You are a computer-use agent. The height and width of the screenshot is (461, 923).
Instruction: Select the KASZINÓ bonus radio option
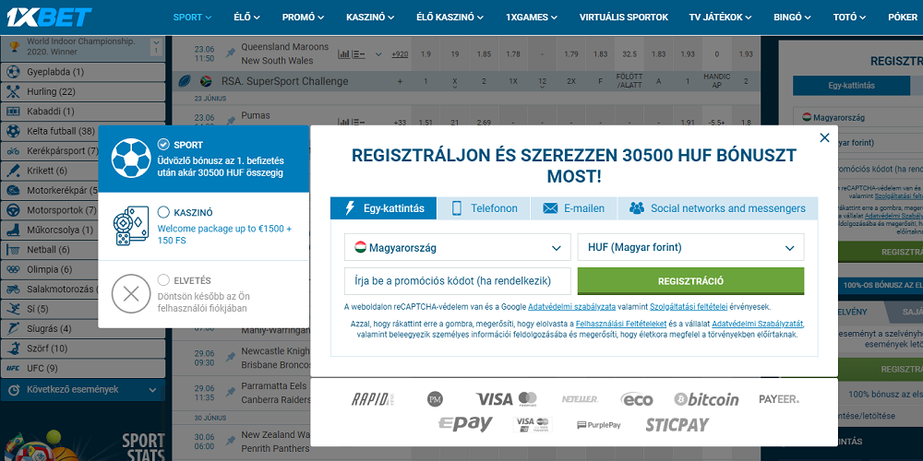pos(163,212)
